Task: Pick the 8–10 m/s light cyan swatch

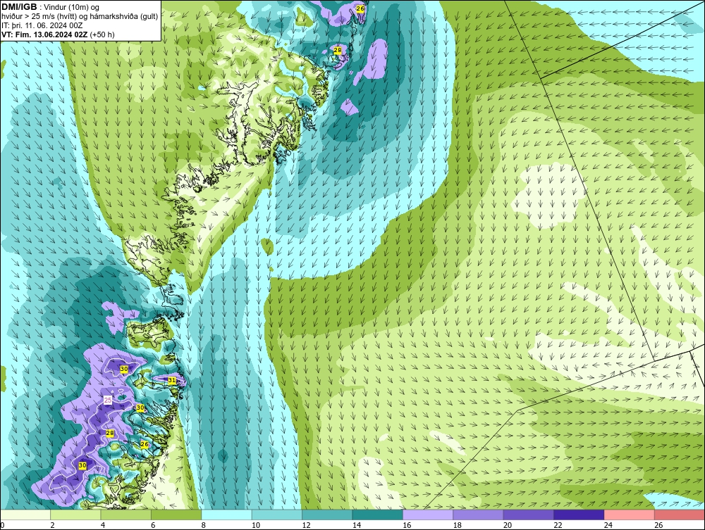Action: [226, 515]
